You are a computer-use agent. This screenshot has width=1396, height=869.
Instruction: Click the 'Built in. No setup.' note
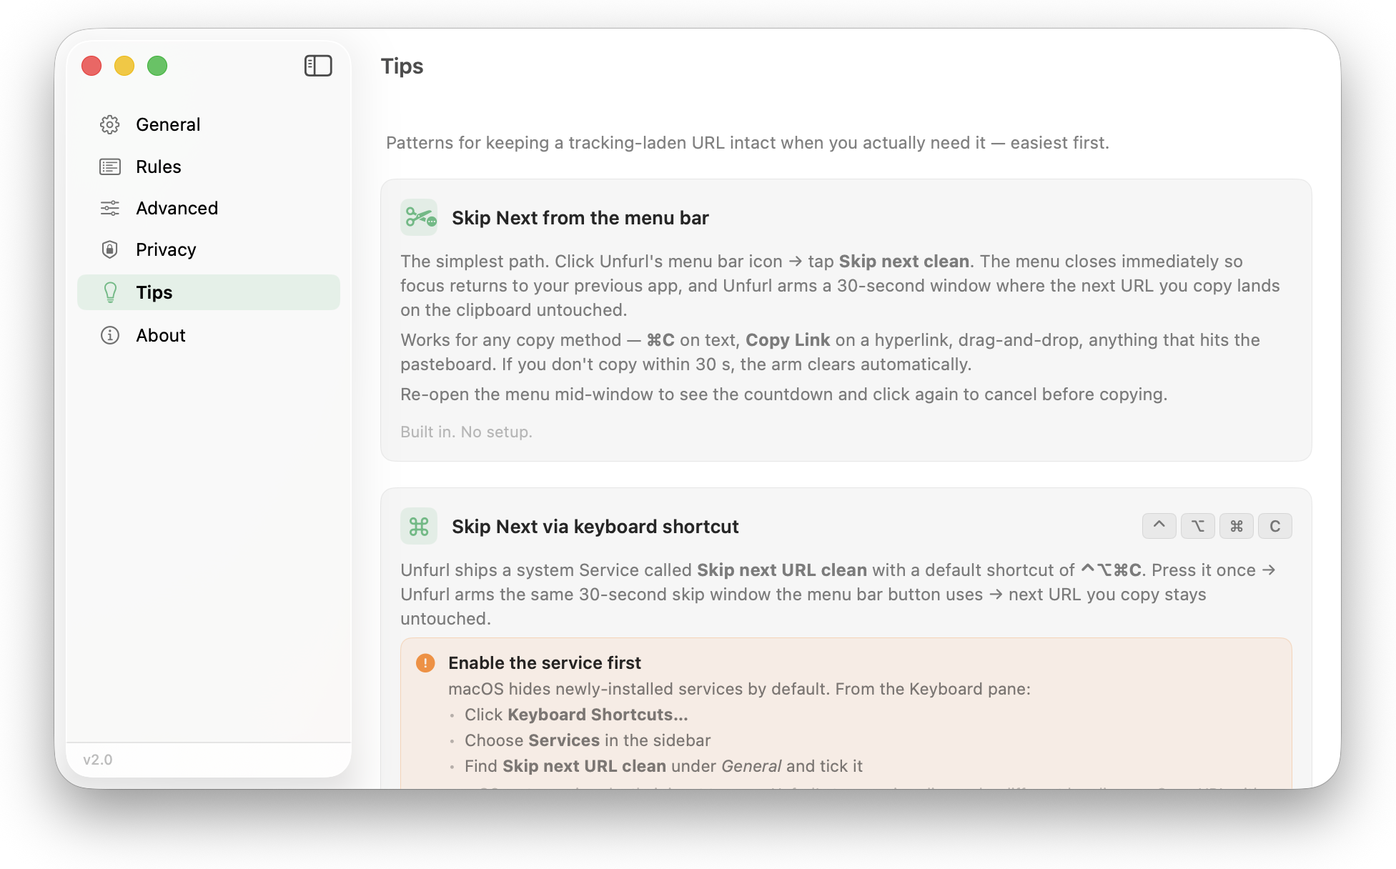coord(466,432)
